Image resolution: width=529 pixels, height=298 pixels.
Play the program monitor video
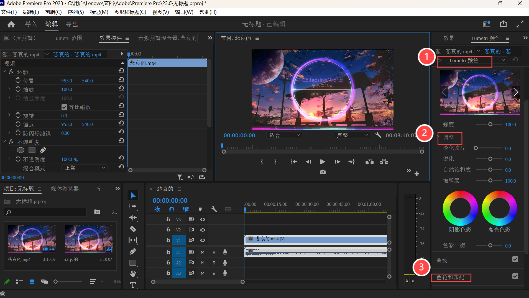pos(322,162)
